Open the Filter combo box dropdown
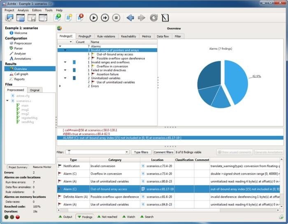The width and height of the screenshot is (288, 224). pyautogui.click(x=127, y=152)
